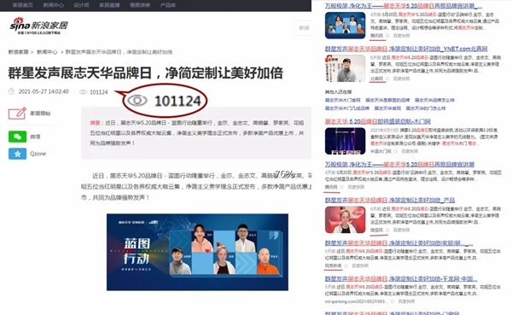Open 看图装修 in the top navigation bar

tap(140, 5)
